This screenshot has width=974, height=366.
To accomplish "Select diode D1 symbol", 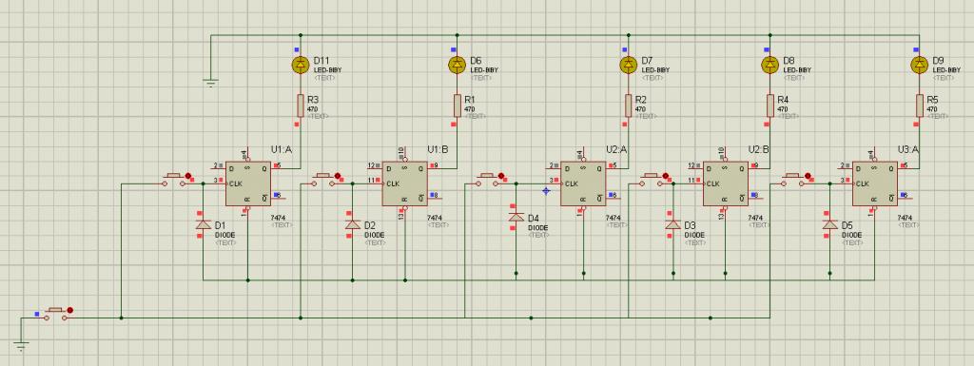I will [204, 224].
